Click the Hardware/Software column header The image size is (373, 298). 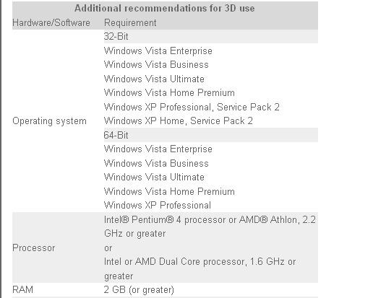click(x=51, y=22)
